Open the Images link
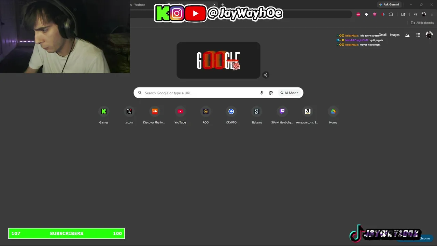437x246 pixels. pos(395,35)
